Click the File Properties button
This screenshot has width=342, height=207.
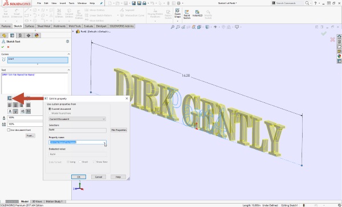(119, 130)
